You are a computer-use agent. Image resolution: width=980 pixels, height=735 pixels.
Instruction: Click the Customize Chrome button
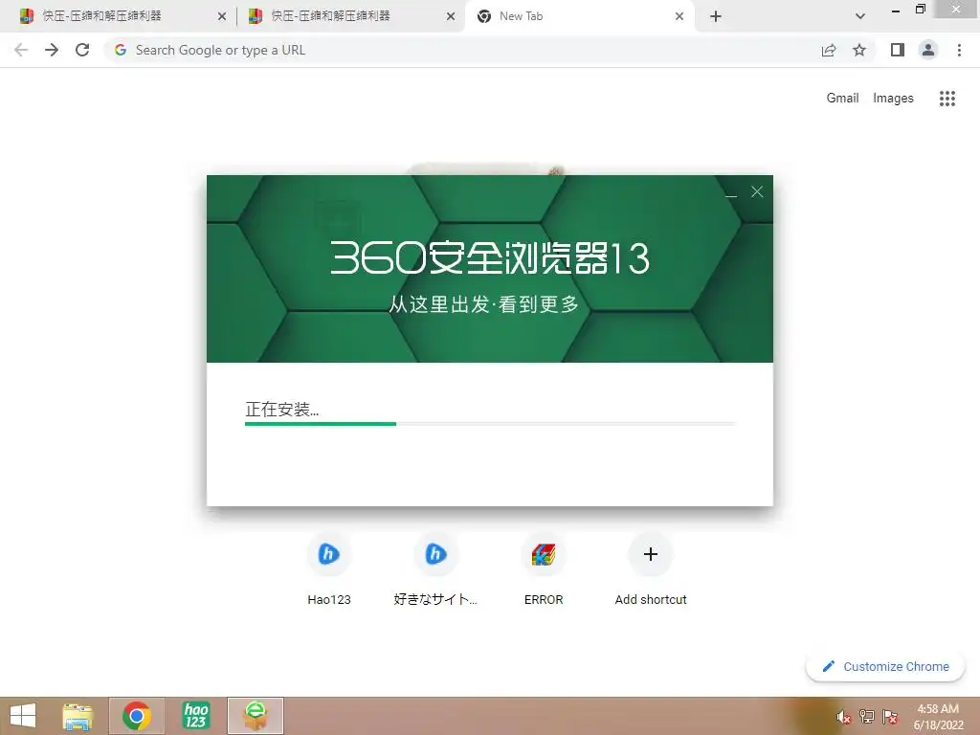885,666
